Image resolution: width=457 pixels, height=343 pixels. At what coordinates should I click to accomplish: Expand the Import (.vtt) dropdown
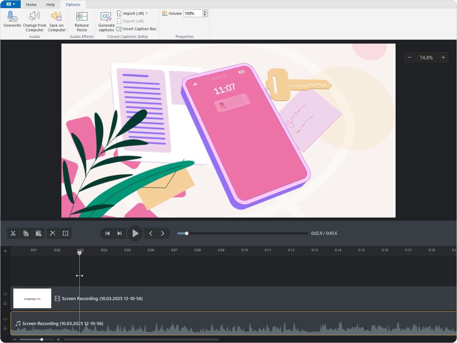coord(146,13)
